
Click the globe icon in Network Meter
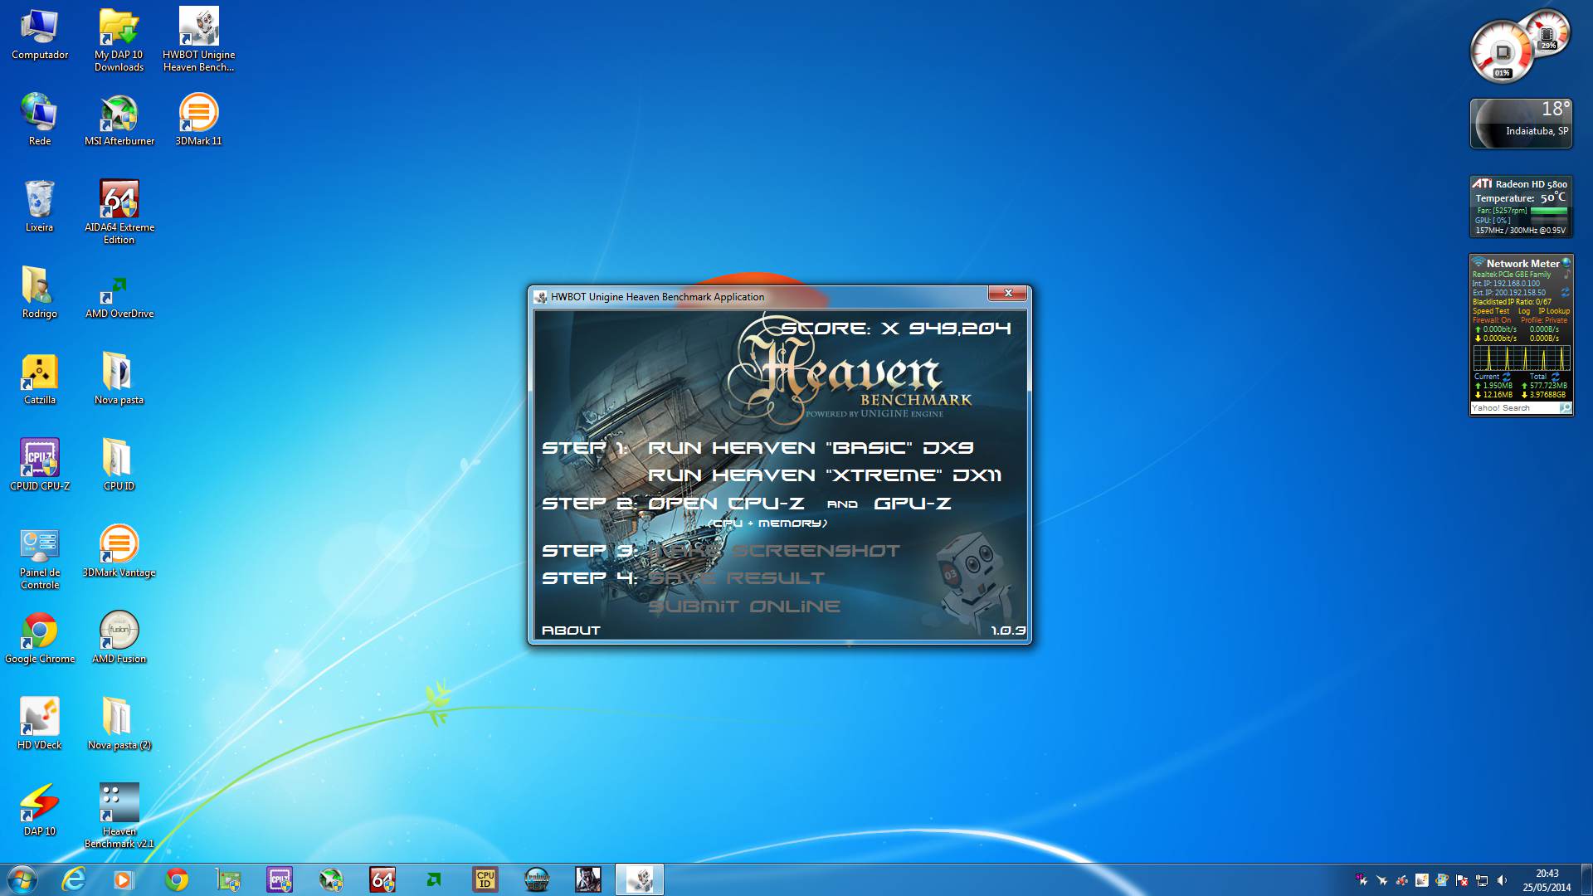[x=1566, y=263]
